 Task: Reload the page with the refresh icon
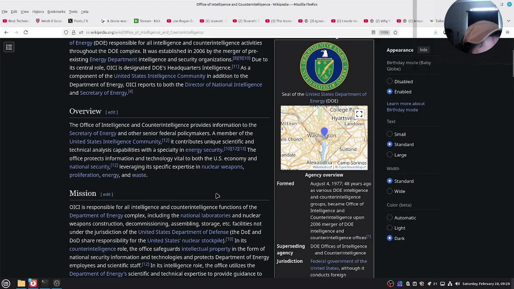(26, 32)
